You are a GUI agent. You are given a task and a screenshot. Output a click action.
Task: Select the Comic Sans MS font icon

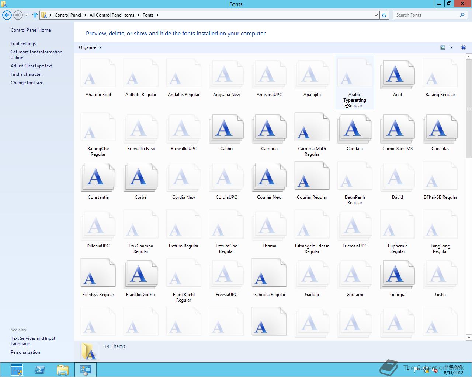398,128
